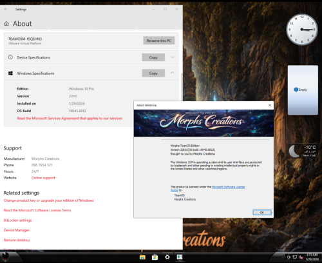Open Microsoft Services Agreement link
The width and height of the screenshot is (322, 263).
pyautogui.click(x=70, y=118)
